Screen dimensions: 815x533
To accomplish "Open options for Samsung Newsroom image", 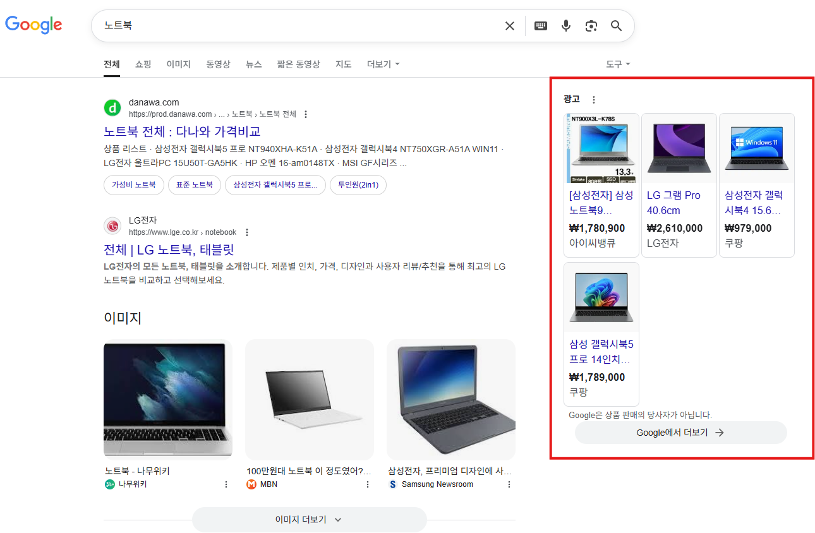I will (x=509, y=484).
